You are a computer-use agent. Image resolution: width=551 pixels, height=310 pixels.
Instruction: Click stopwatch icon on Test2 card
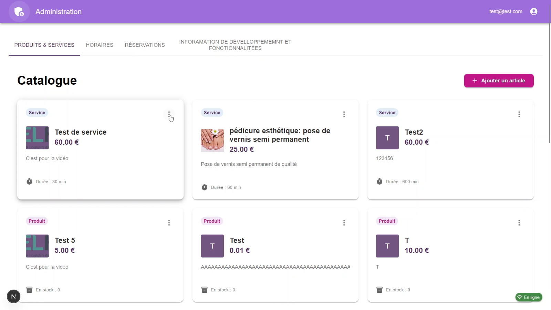coord(379,182)
